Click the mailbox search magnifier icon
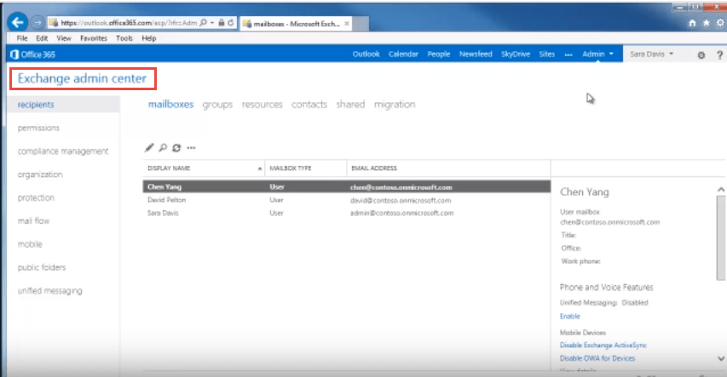The height and width of the screenshot is (377, 727). [x=163, y=148]
